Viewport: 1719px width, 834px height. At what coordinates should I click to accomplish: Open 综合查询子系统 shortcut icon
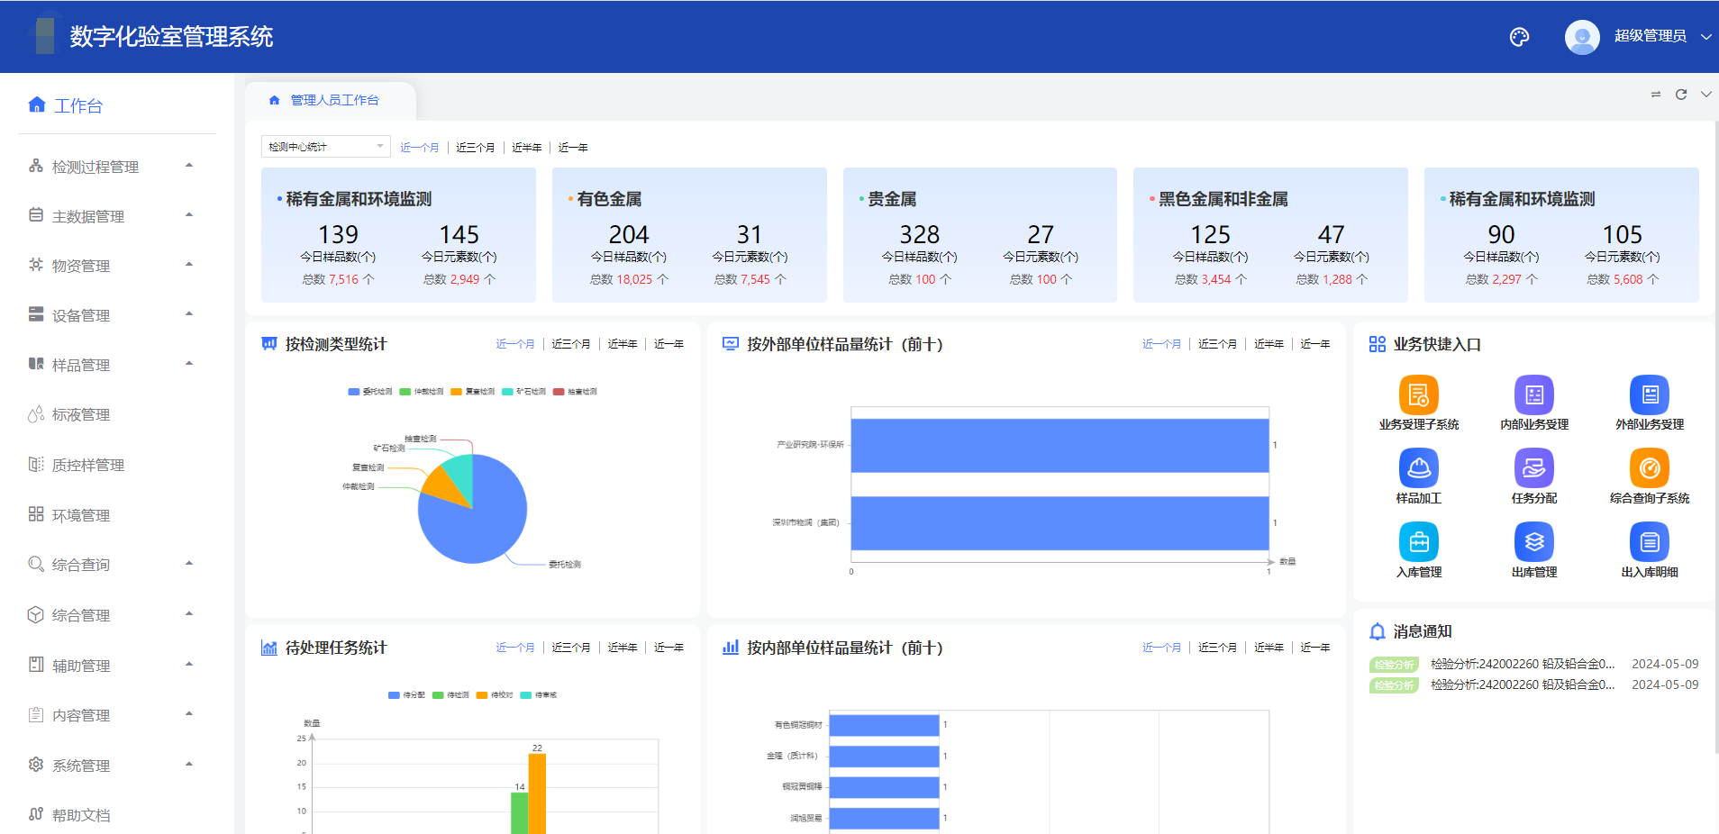point(1650,468)
